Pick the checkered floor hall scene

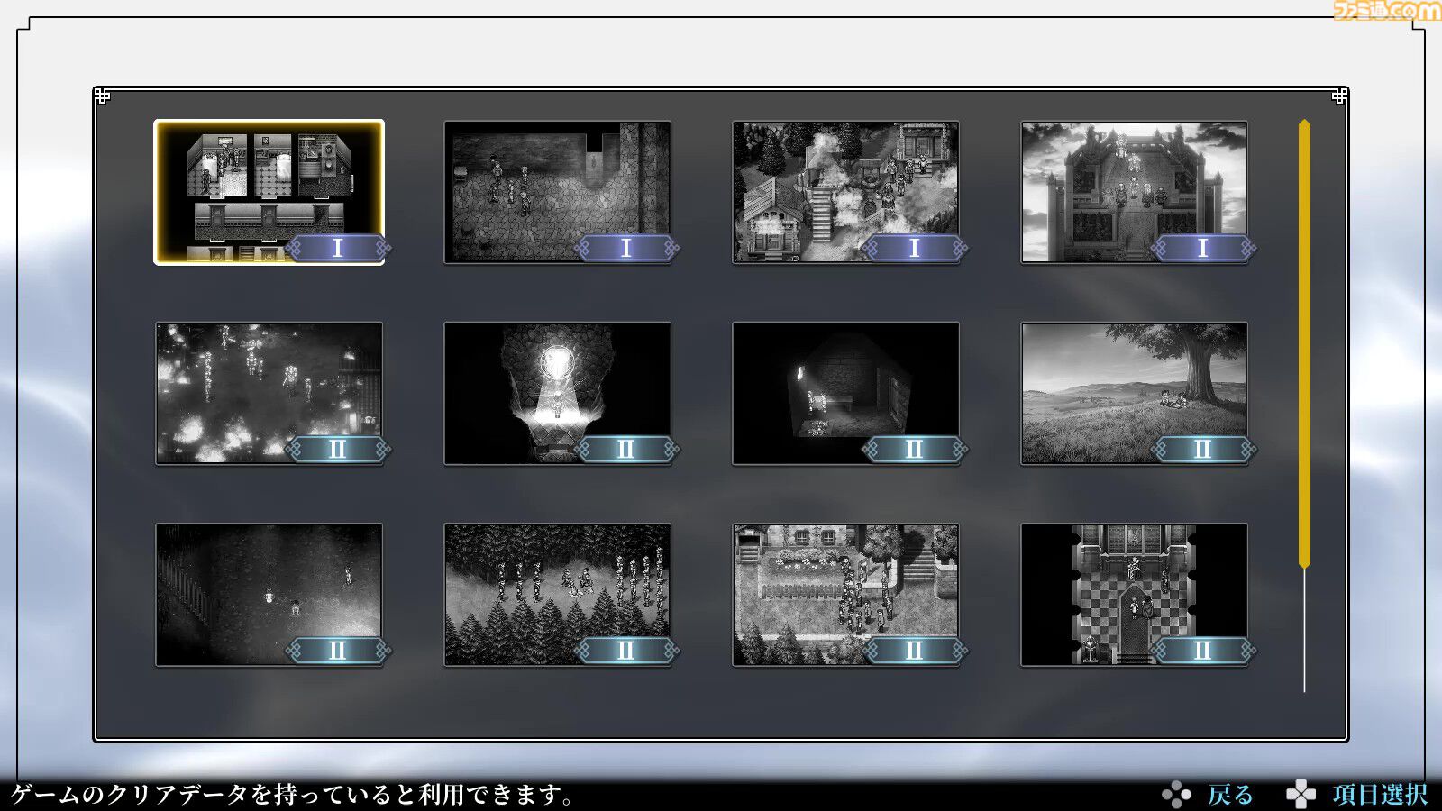coord(1134,595)
